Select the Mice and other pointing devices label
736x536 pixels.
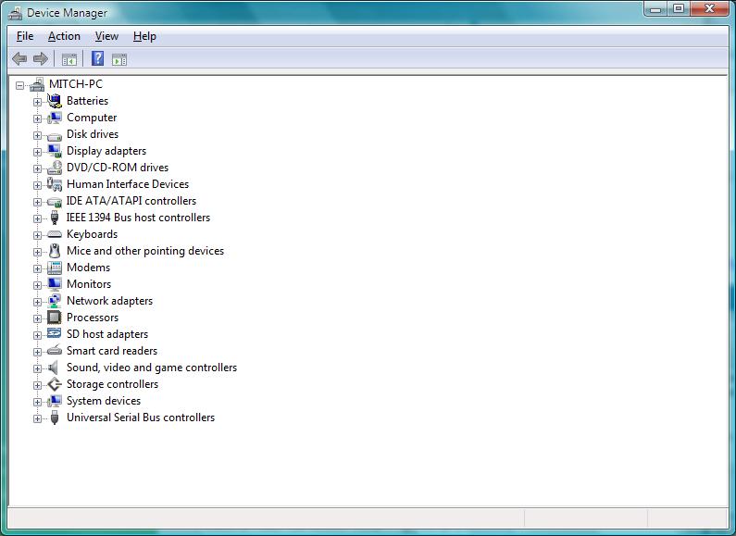point(145,251)
